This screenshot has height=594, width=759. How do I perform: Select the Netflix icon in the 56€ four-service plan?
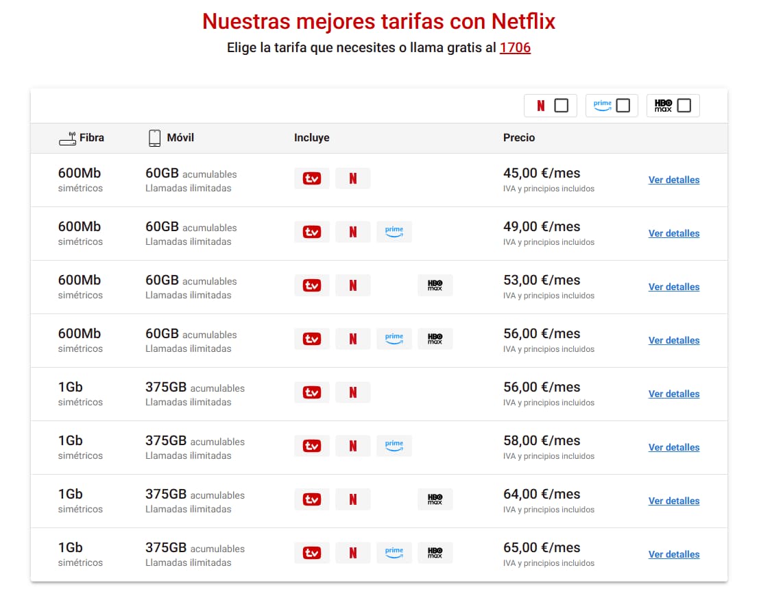[353, 339]
